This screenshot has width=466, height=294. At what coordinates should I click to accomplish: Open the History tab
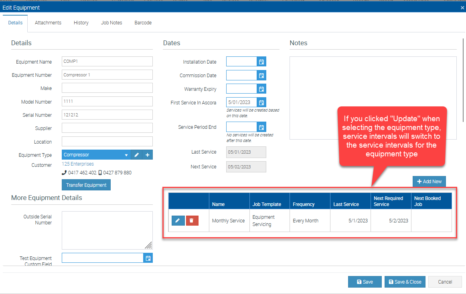coord(81,23)
